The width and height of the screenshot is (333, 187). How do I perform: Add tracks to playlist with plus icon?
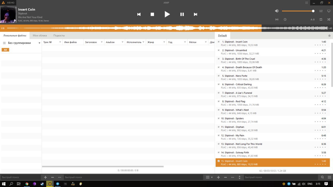218,177
